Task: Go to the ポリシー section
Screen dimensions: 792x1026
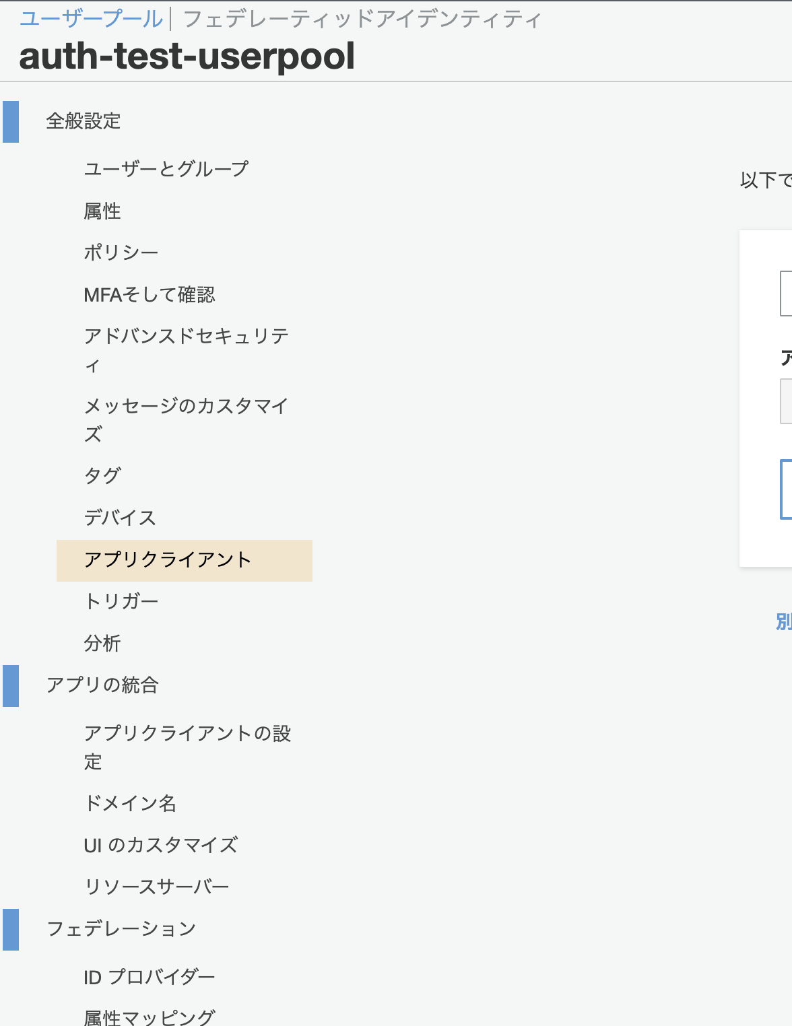Action: click(121, 251)
